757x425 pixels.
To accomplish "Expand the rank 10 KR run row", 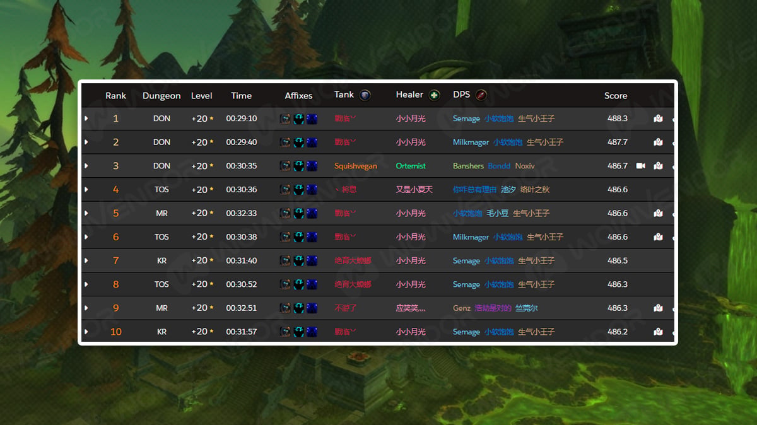I will pos(86,332).
